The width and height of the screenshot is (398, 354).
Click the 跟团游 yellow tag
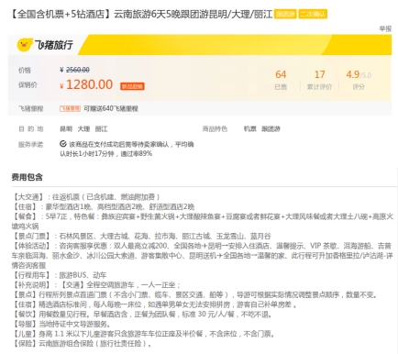pyautogui.click(x=285, y=14)
